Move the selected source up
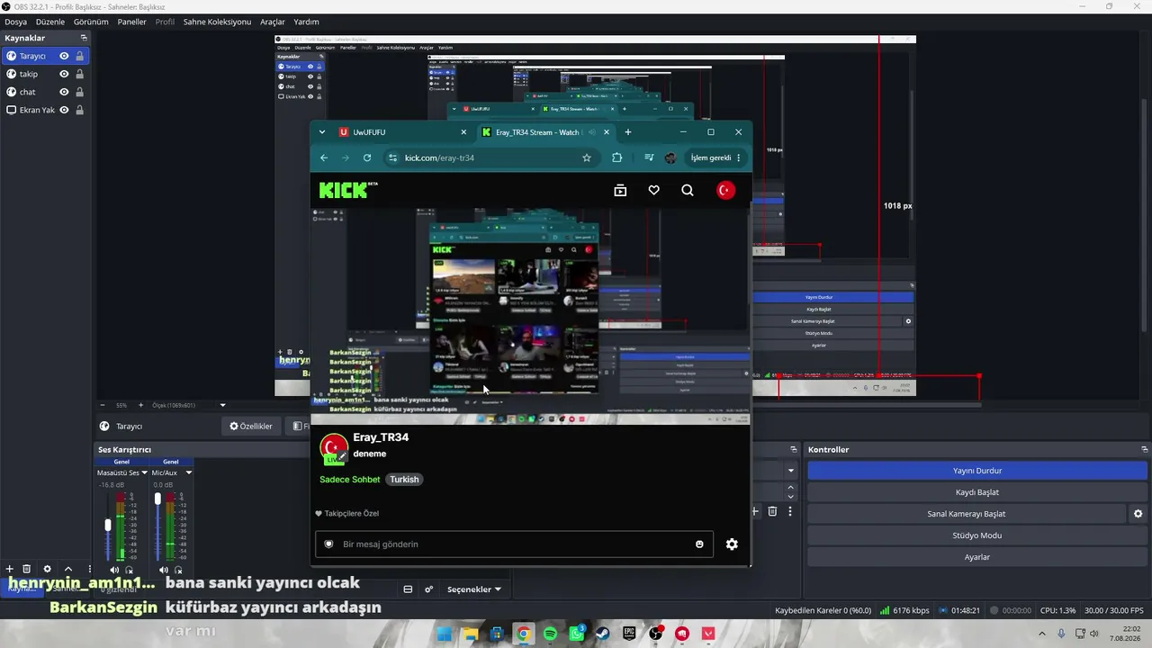1152x648 pixels. point(67,569)
